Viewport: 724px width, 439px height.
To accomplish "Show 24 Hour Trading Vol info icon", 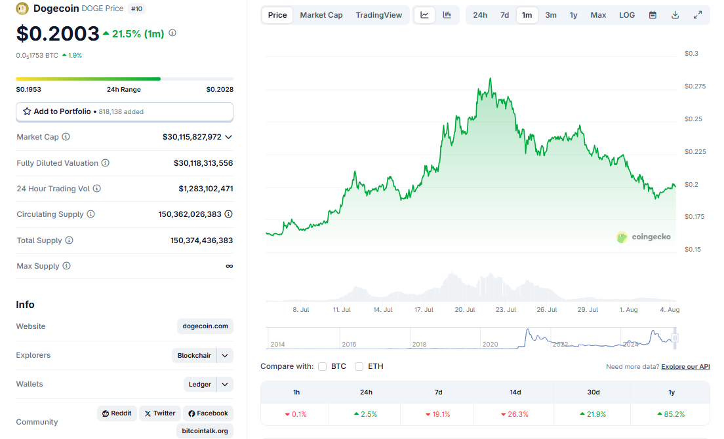I will 97,188.
